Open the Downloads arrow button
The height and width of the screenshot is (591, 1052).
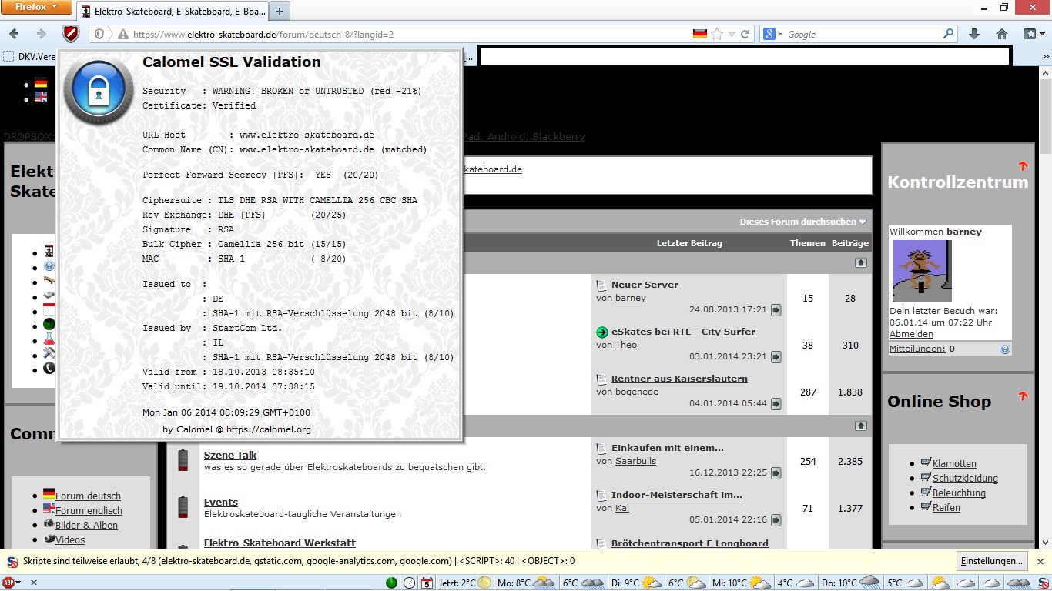point(974,34)
